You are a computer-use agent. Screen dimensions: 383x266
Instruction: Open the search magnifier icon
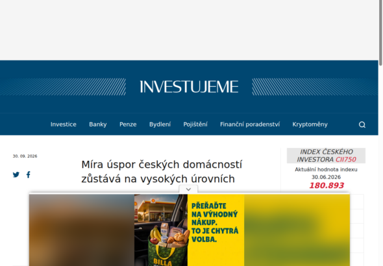click(x=362, y=125)
